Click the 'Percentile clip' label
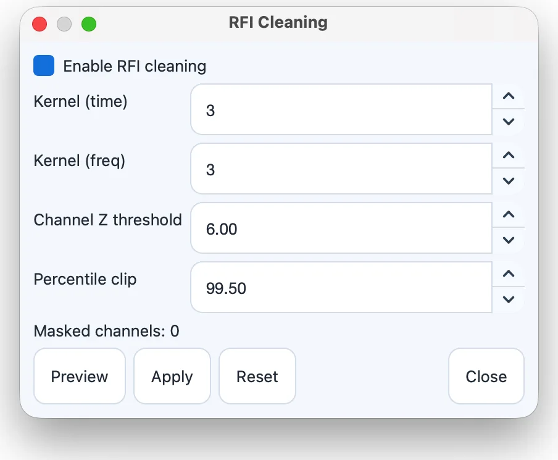Image resolution: width=558 pixels, height=460 pixels. point(85,280)
